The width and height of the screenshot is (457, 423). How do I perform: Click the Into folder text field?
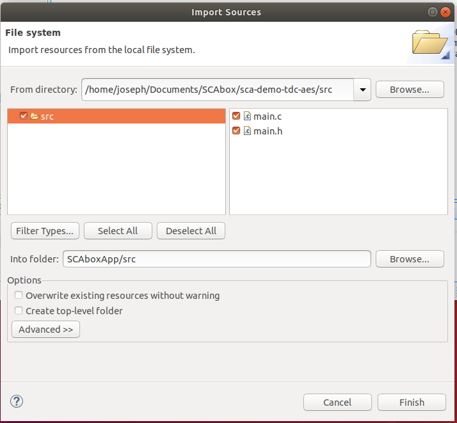(x=216, y=259)
